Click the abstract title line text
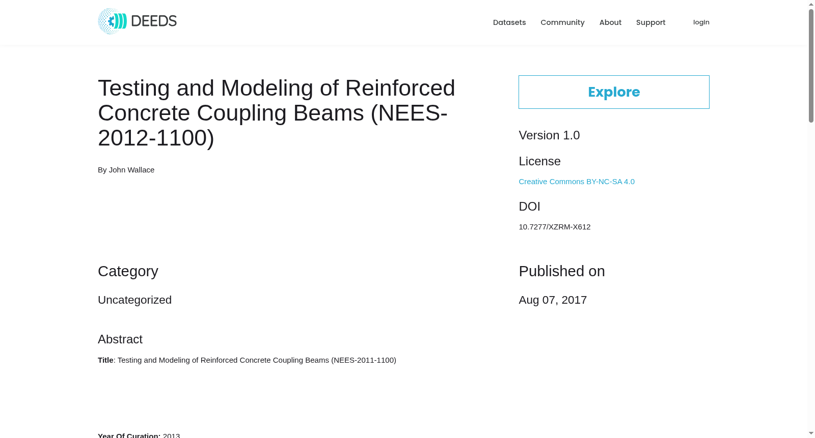This screenshot has height=438, width=815. click(247, 360)
